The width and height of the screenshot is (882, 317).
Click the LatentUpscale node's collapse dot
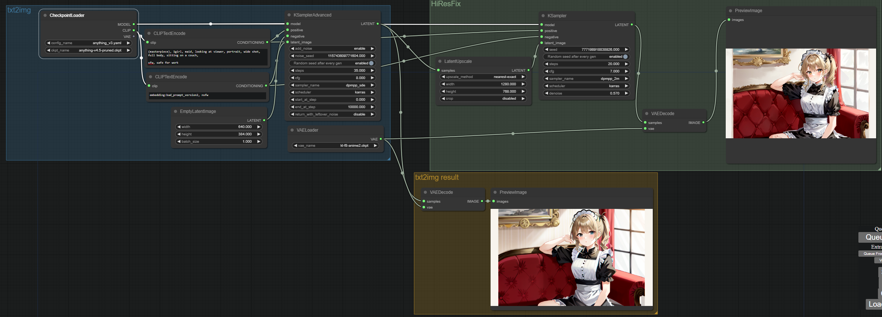440,61
